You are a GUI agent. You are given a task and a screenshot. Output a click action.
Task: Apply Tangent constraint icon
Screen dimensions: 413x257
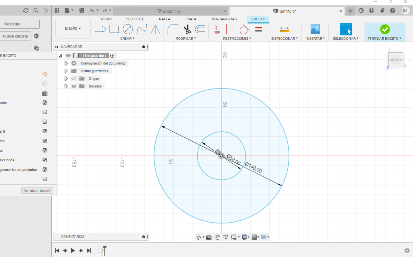tap(244, 29)
